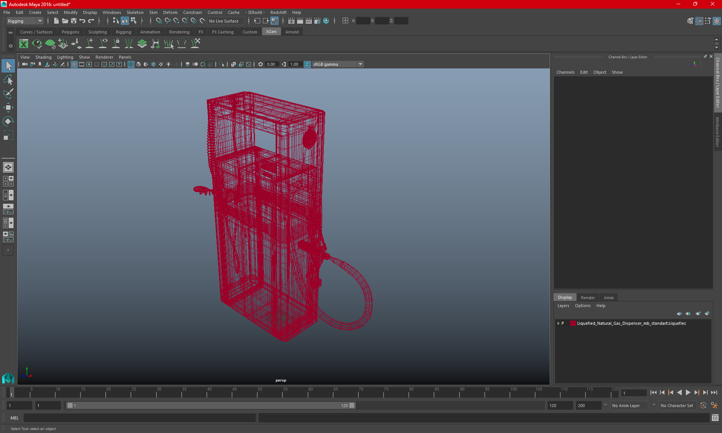Toggle layer visibility V box
The width and height of the screenshot is (722, 433).
click(x=558, y=323)
